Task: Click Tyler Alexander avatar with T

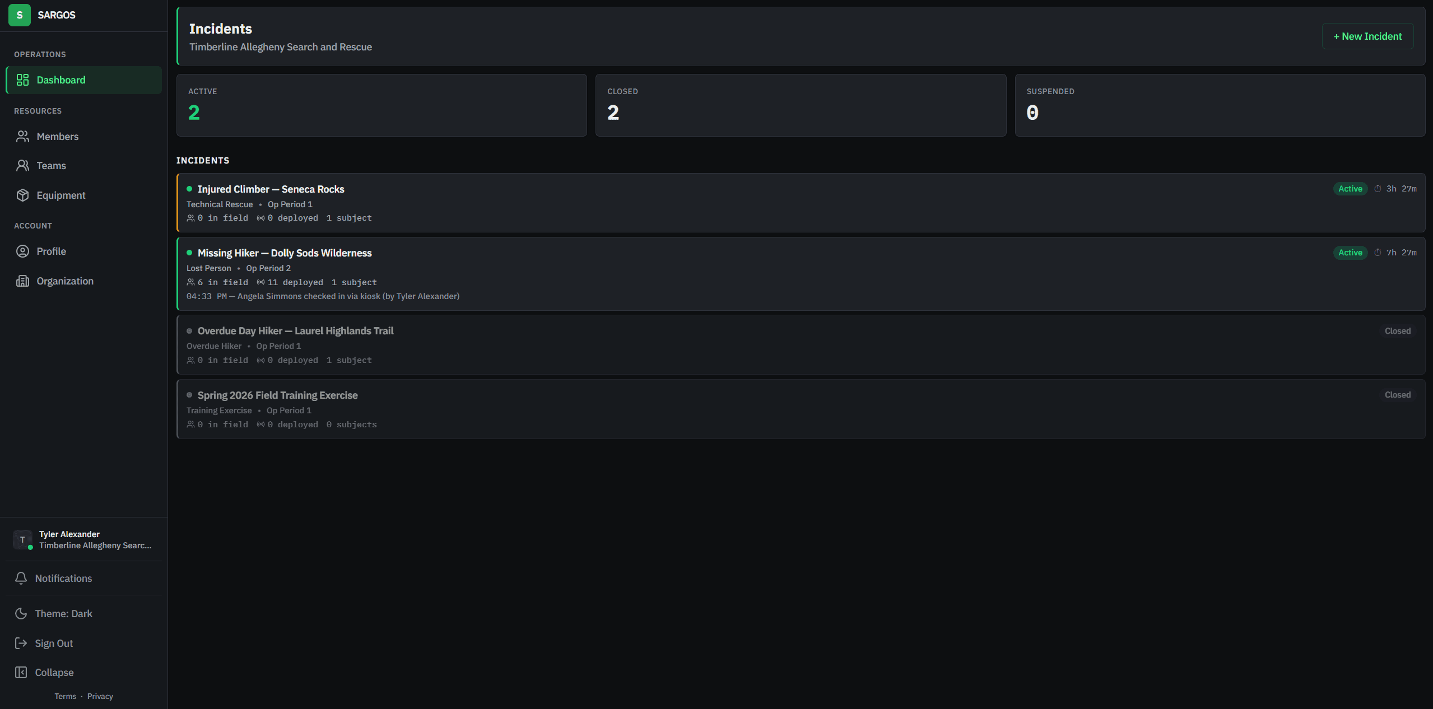Action: point(22,540)
